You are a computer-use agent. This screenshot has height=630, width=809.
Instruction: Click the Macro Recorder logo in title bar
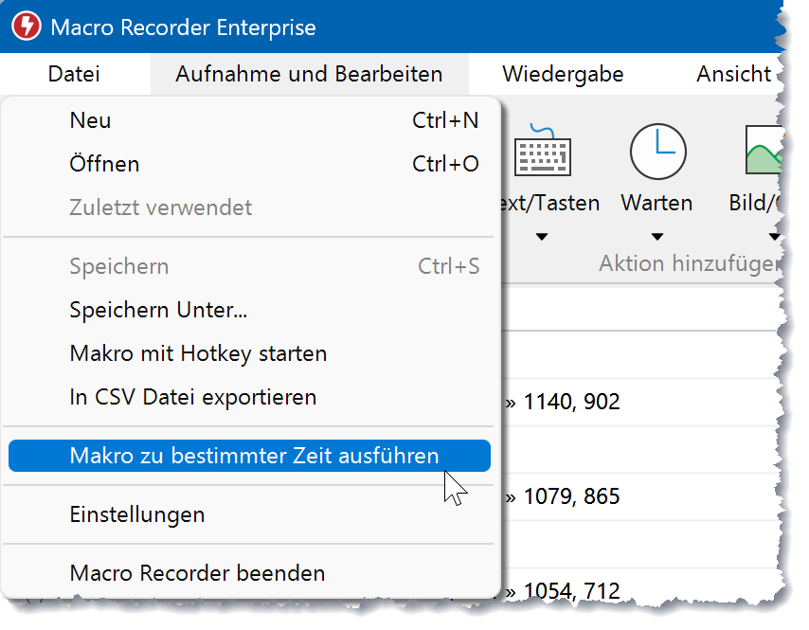(x=27, y=27)
